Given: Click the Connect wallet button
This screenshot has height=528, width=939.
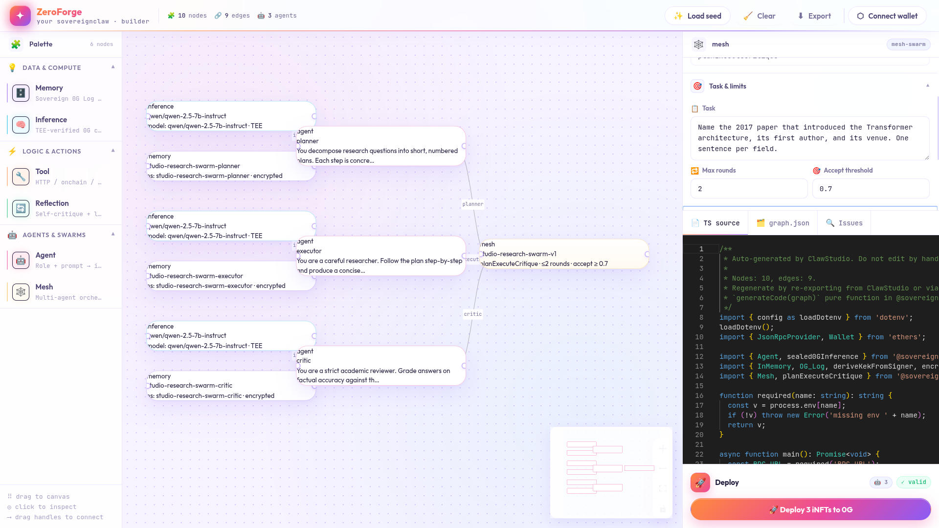Looking at the screenshot, I should [887, 16].
